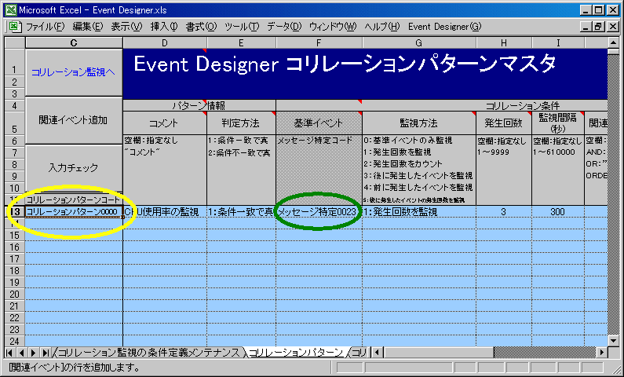Select the コリレーションパターン sheet tab
This screenshot has width=624, height=377.
[x=296, y=353]
